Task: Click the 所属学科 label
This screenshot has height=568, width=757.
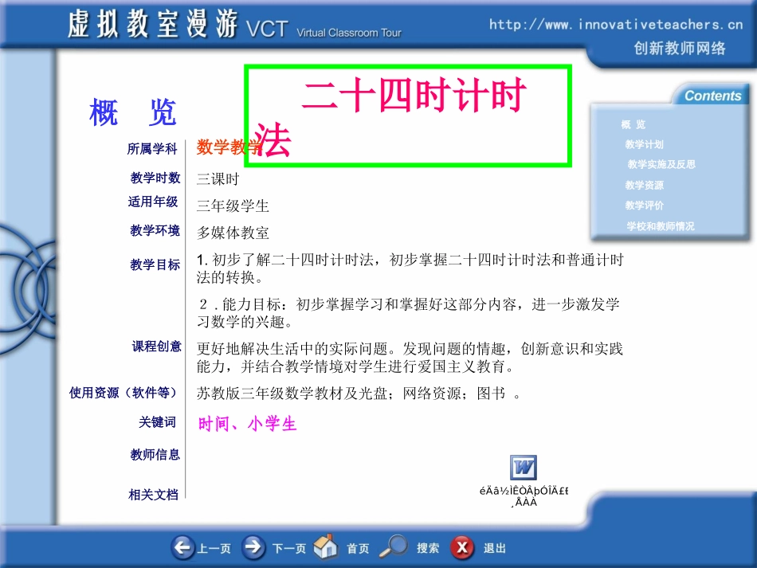Action: [152, 149]
